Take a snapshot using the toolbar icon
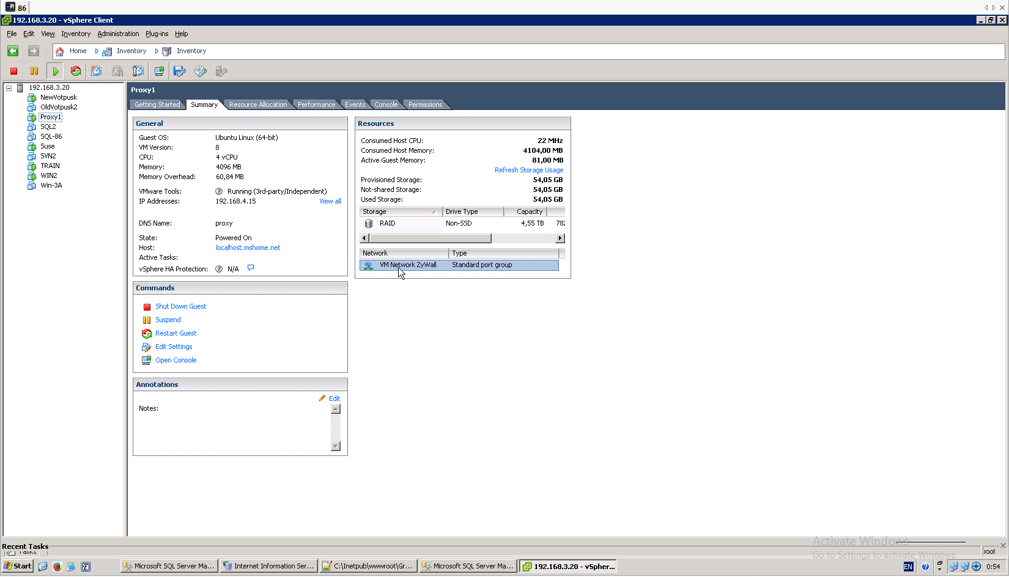1009x577 pixels. point(97,72)
